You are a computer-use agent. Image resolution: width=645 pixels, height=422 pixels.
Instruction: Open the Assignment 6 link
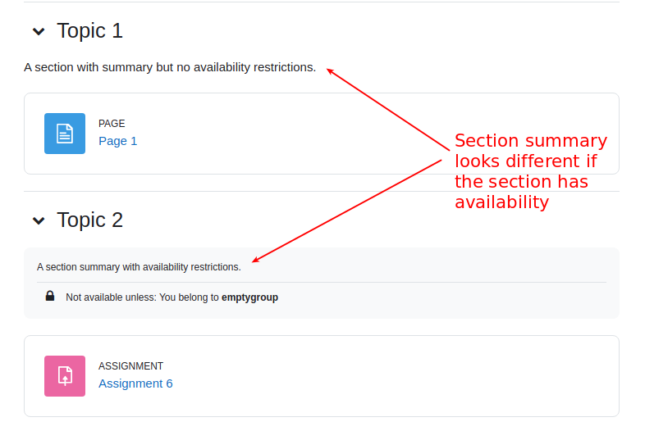135,383
